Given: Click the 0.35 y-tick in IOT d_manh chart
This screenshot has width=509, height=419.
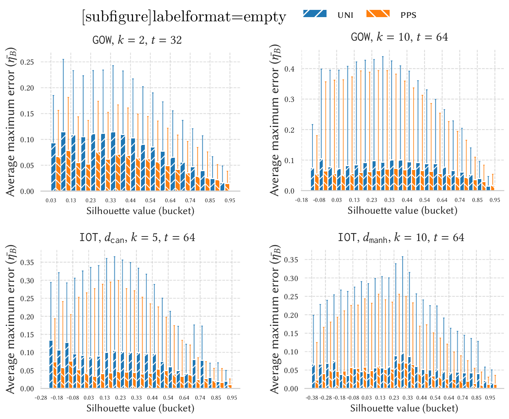Looking at the screenshot, I should pos(292,260).
